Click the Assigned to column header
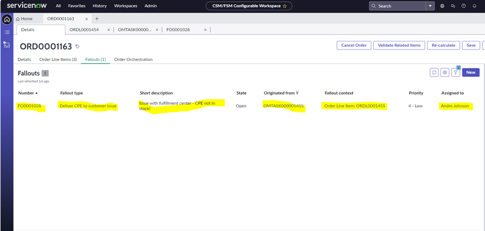The width and height of the screenshot is (485, 231). (453, 93)
